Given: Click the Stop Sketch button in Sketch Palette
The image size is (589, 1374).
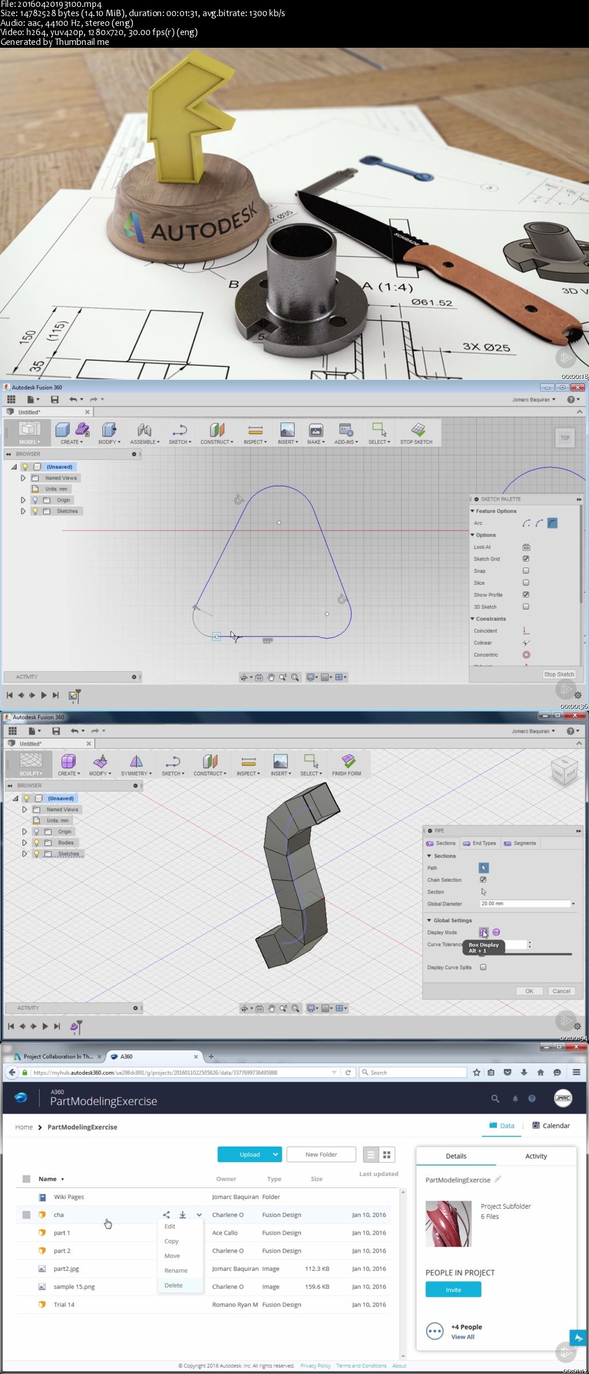Looking at the screenshot, I should pos(559,674).
